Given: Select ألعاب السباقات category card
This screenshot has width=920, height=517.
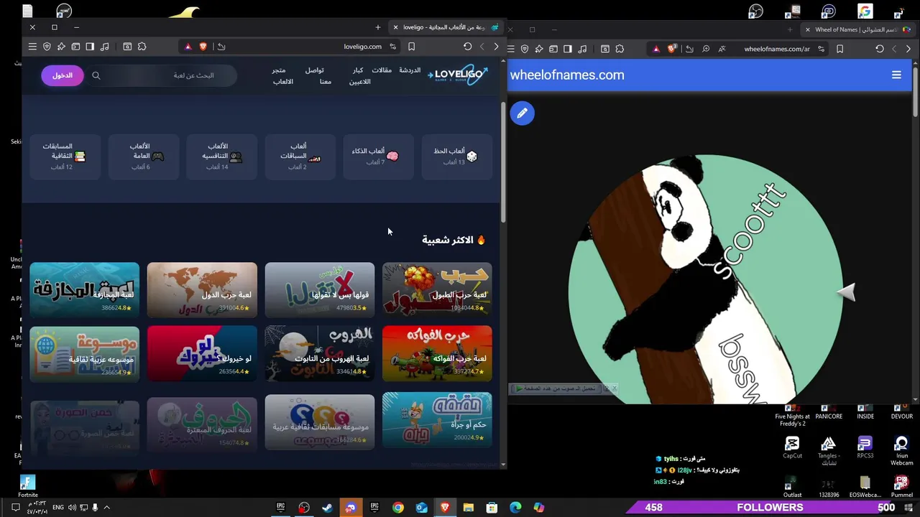Looking at the screenshot, I should pos(300,157).
